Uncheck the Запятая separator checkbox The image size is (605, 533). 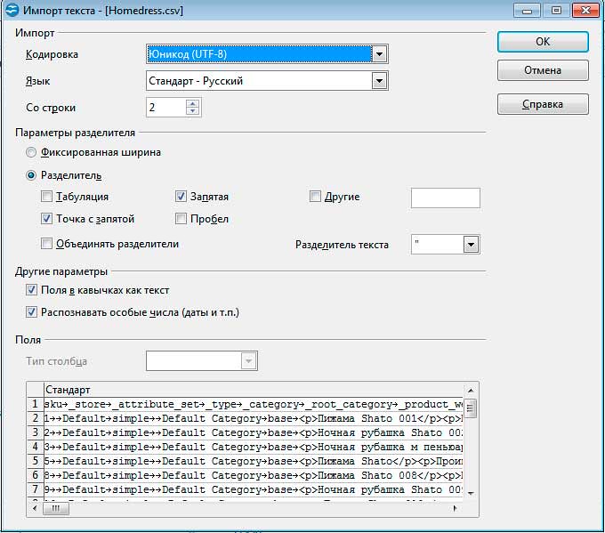pyautogui.click(x=181, y=197)
